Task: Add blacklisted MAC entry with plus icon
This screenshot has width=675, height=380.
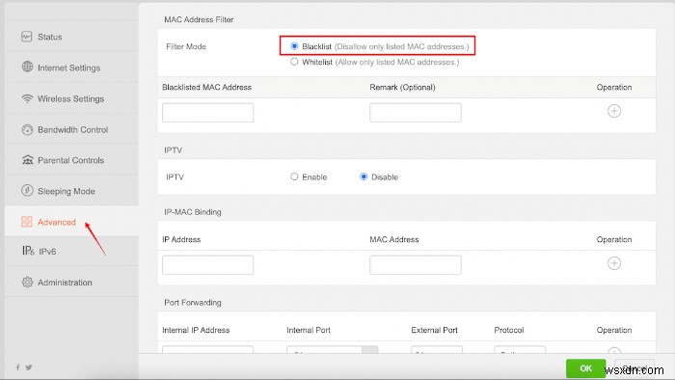Action: click(x=614, y=111)
